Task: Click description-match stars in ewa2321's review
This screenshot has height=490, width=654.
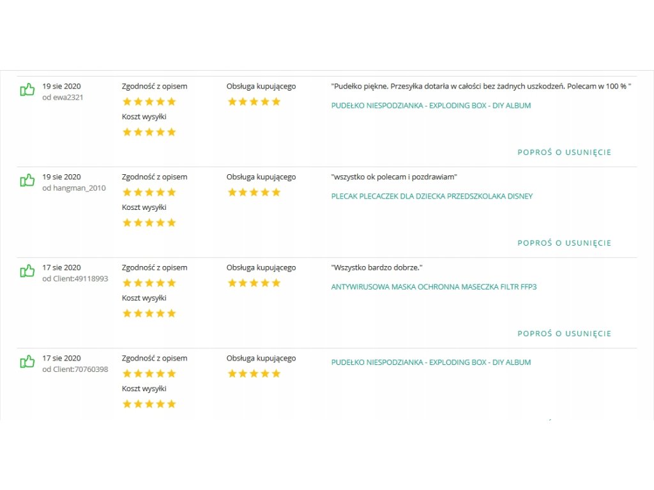Action: (149, 101)
